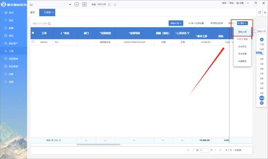Click the plus circle icon beside account selector
Image resolution: width=268 pixels, height=159 pixels.
click(77, 4)
